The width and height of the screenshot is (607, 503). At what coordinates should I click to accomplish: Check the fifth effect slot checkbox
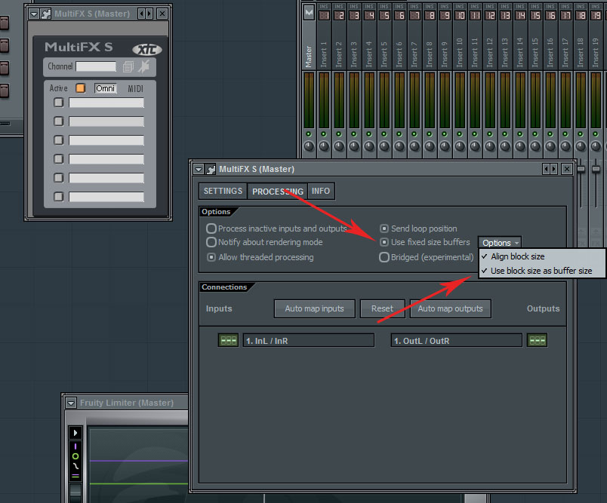point(58,178)
